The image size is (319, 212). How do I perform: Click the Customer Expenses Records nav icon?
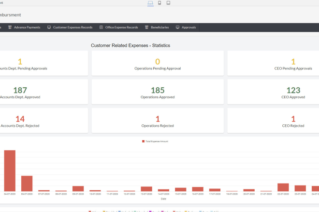(49, 27)
